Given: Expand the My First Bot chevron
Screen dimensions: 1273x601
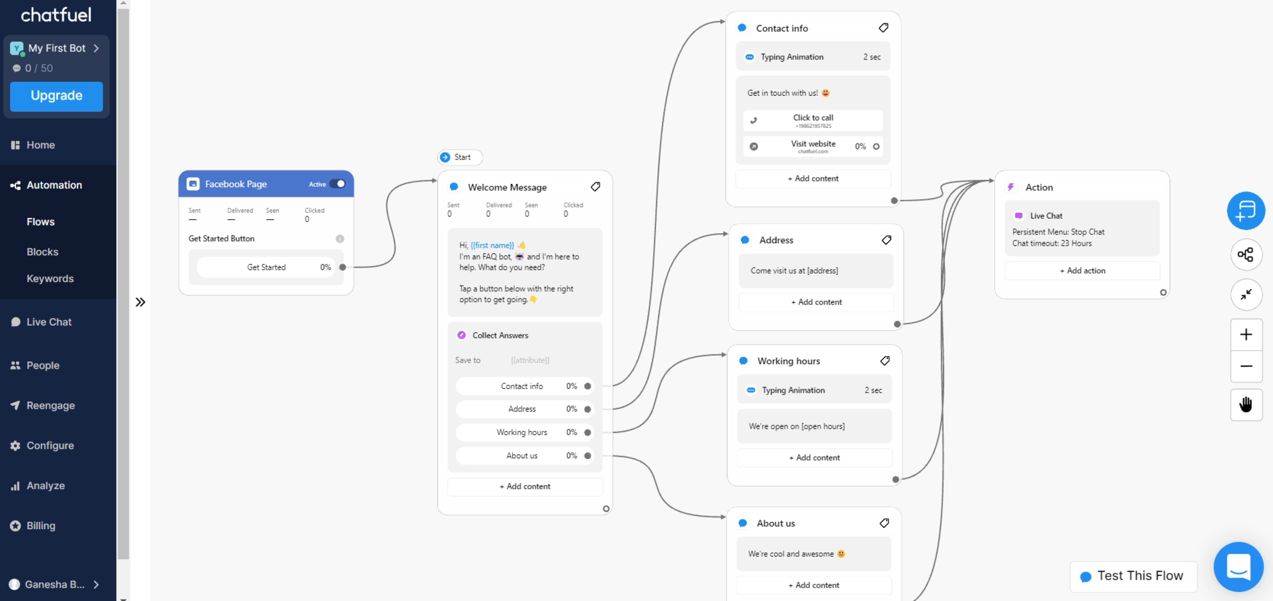Looking at the screenshot, I should click(x=97, y=48).
